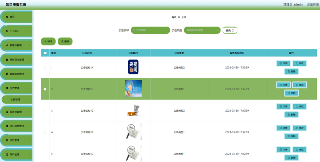Screen dimensions: 320x162
Task: Click the grid icon beside 留言板管理
Action: click(7, 112)
